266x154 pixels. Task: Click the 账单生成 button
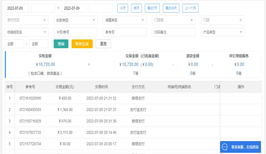pos(82,44)
